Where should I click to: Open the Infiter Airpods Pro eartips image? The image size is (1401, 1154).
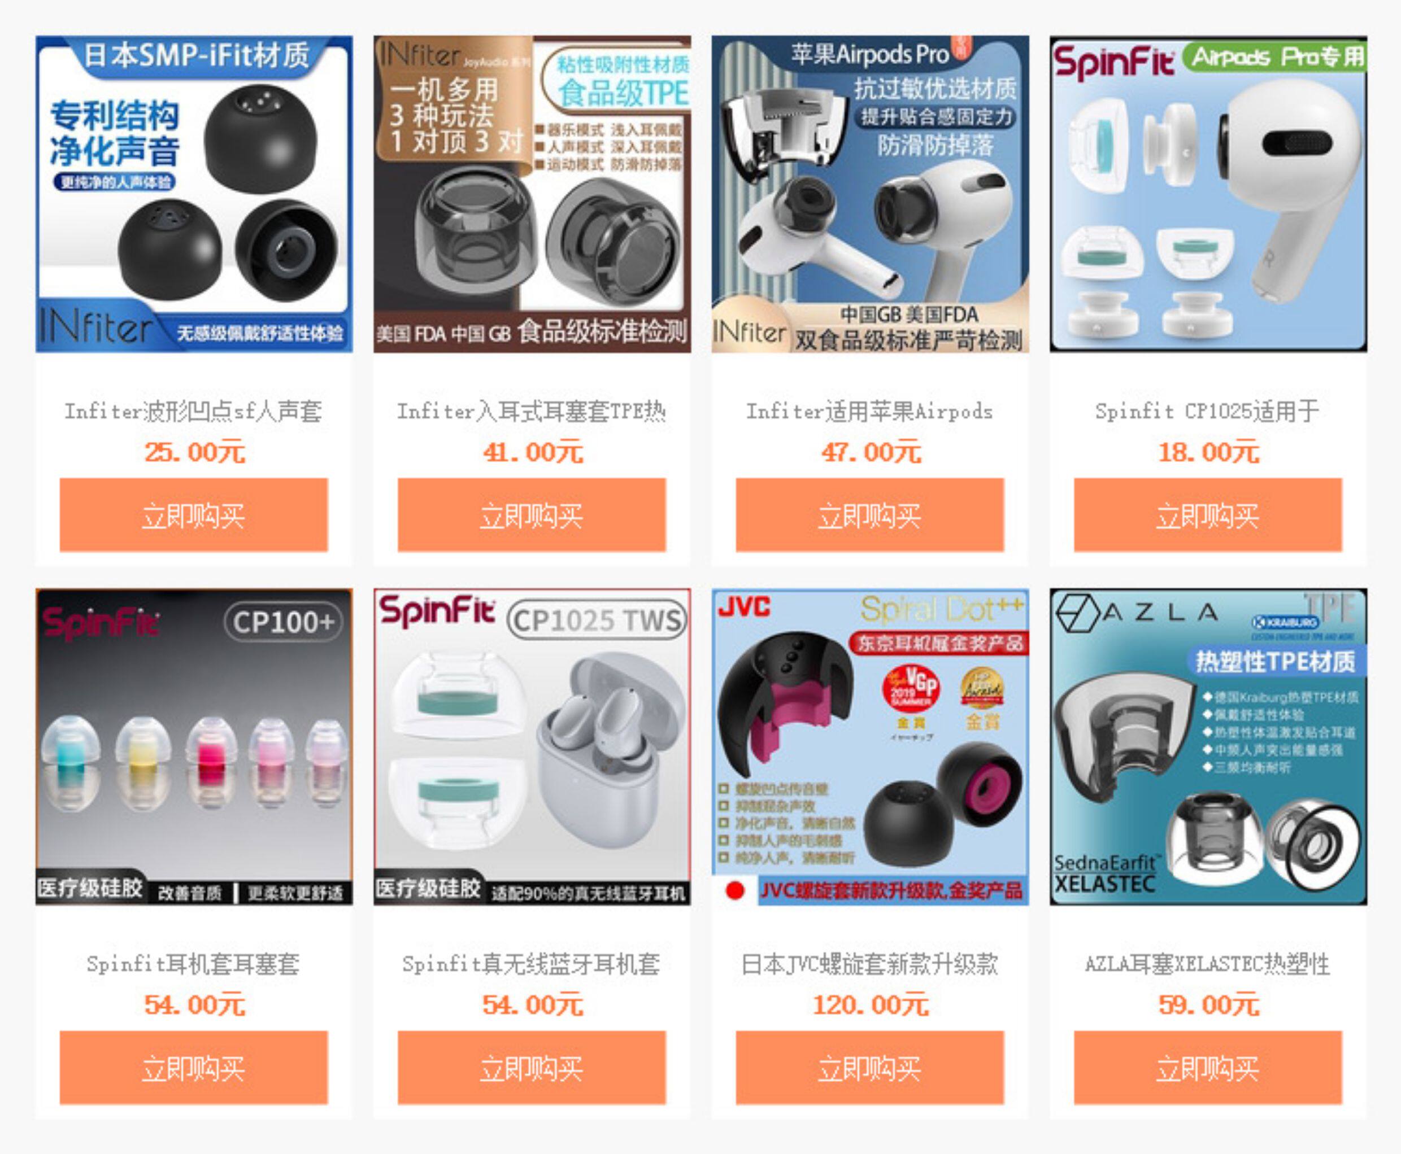coord(870,194)
